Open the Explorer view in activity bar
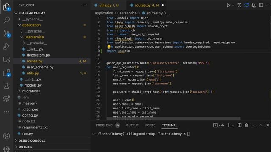 (6, 7)
